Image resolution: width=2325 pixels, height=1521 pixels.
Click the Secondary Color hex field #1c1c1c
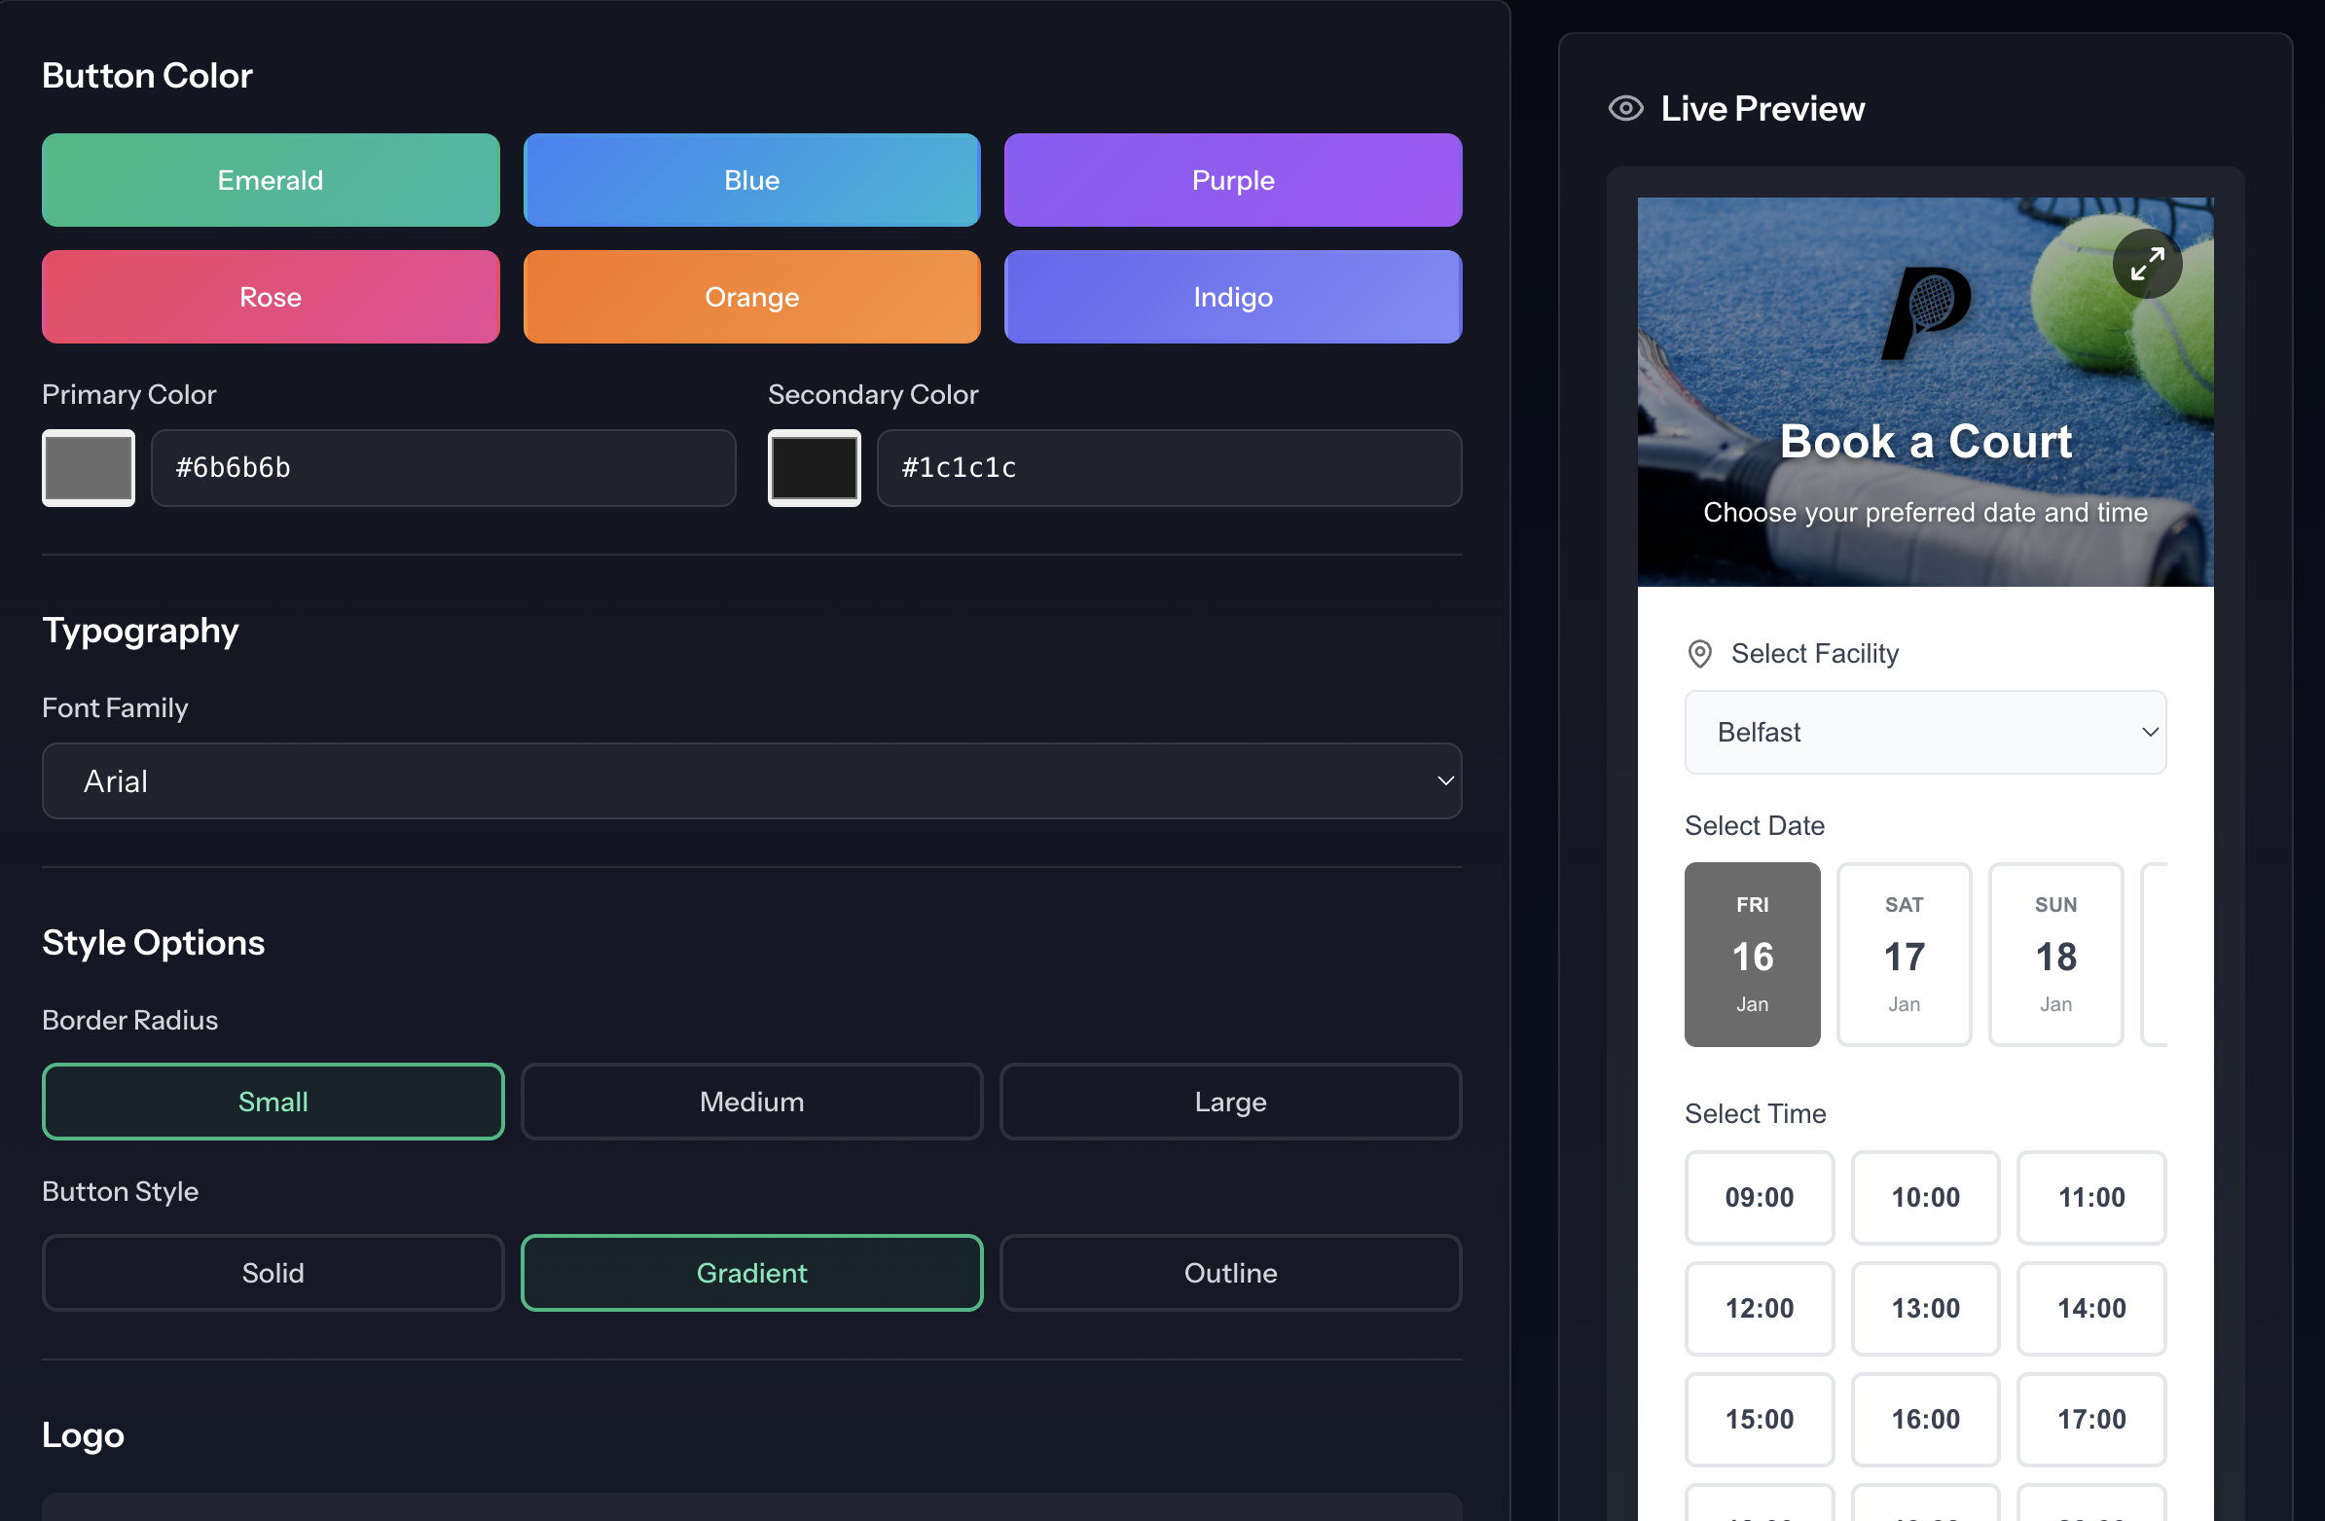(x=1170, y=468)
